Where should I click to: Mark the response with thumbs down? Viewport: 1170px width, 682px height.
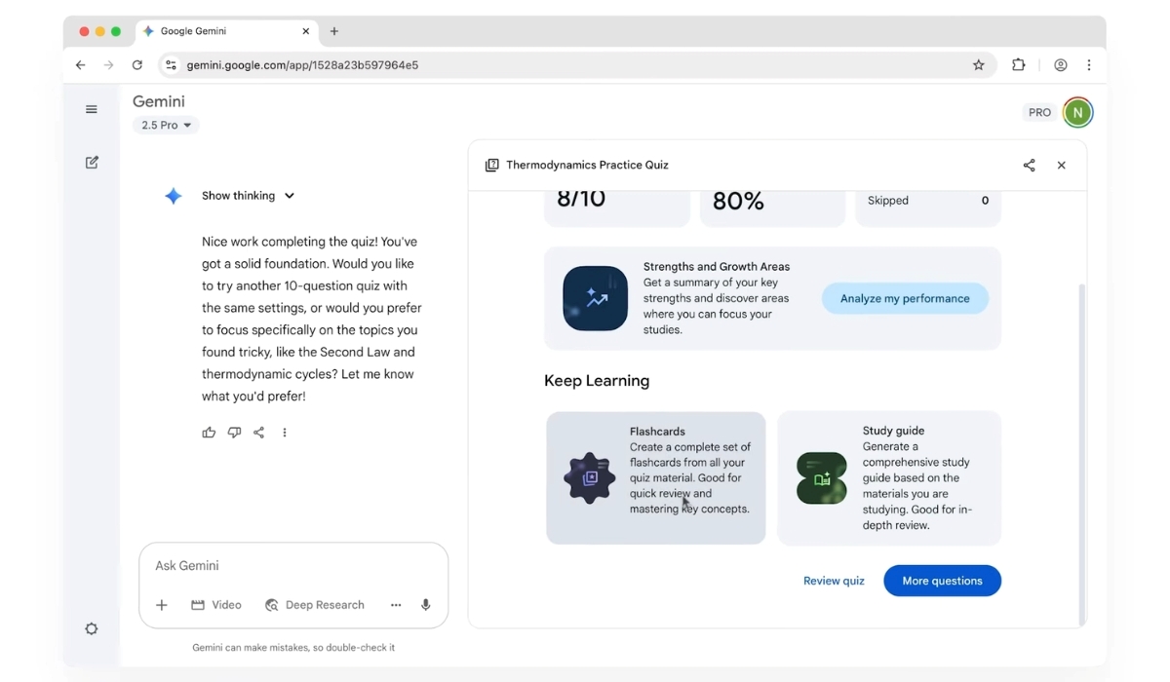click(234, 433)
